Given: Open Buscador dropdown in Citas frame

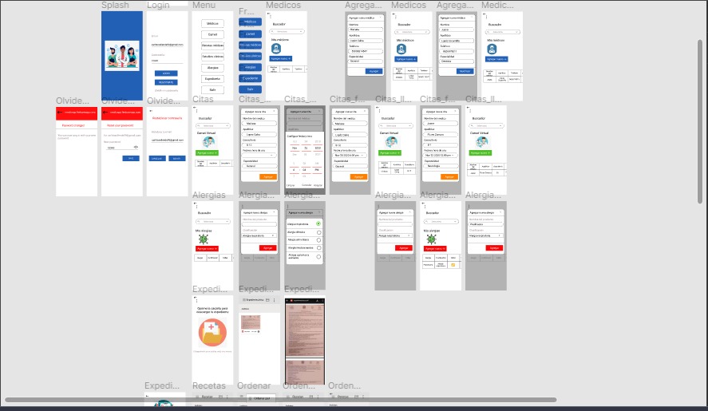Looking at the screenshot, I should tap(213, 125).
